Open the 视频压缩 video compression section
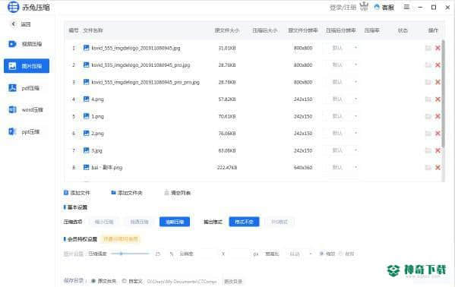Screen dimensions: 455x287 click(26, 44)
